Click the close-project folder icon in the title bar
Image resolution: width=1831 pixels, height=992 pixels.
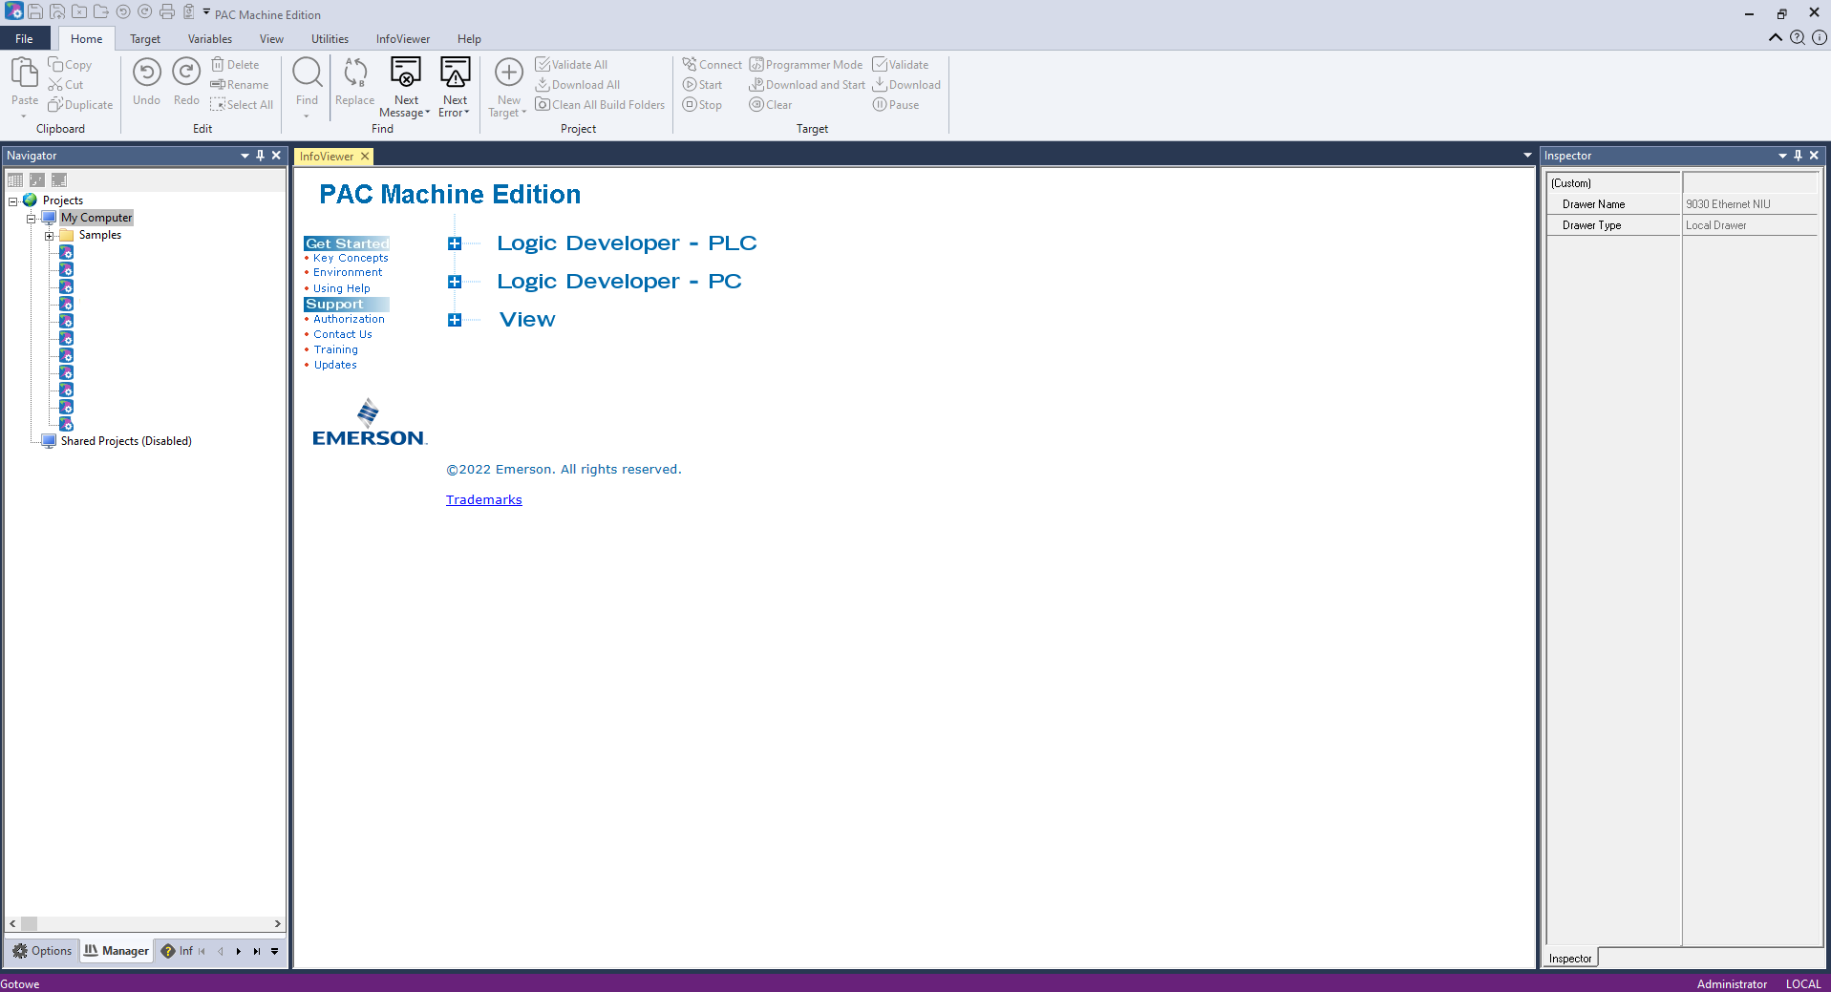(79, 12)
